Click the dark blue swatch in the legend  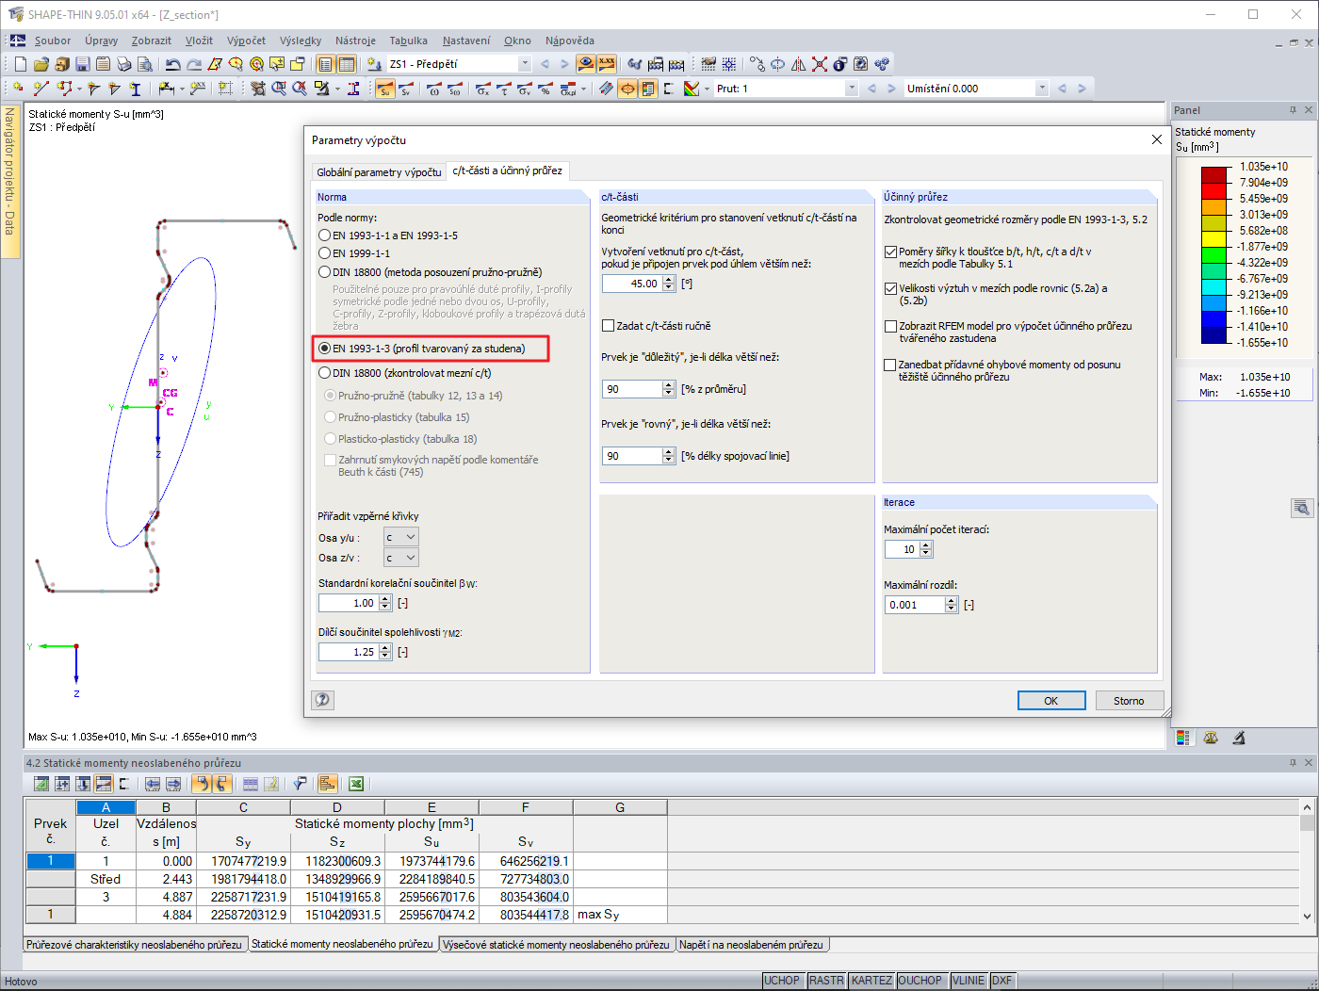pyautogui.click(x=1214, y=334)
